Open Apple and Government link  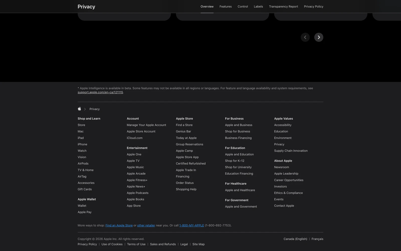[241, 207]
